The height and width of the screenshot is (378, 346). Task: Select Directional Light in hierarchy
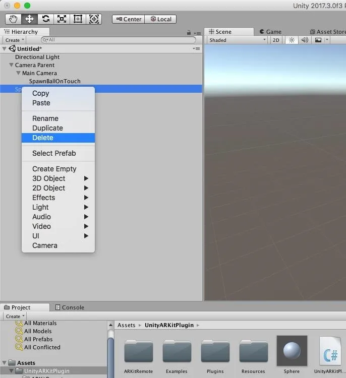click(37, 57)
